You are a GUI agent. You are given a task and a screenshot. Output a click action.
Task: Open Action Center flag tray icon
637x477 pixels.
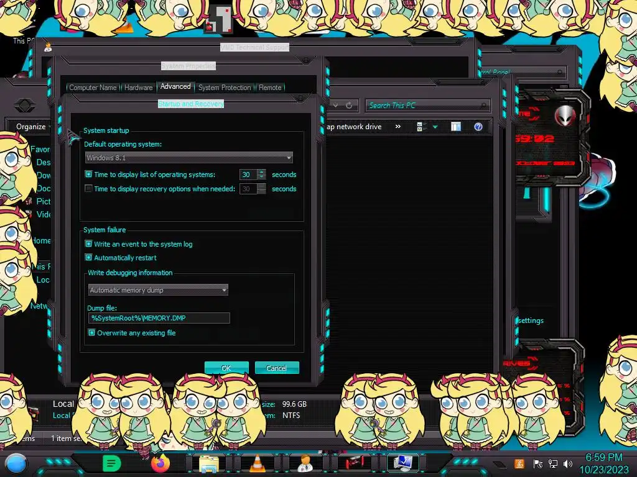coord(537,464)
